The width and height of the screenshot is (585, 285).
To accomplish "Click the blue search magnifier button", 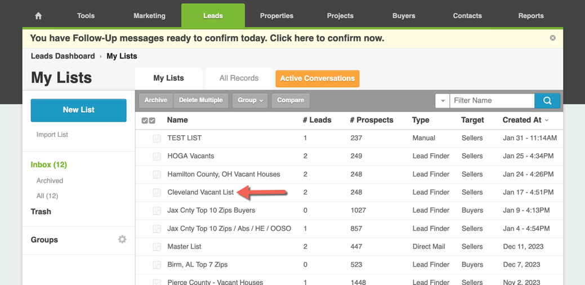I will pos(547,101).
